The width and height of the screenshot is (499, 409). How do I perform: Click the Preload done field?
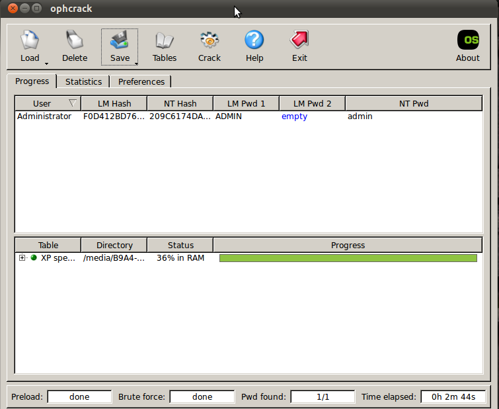(x=79, y=397)
